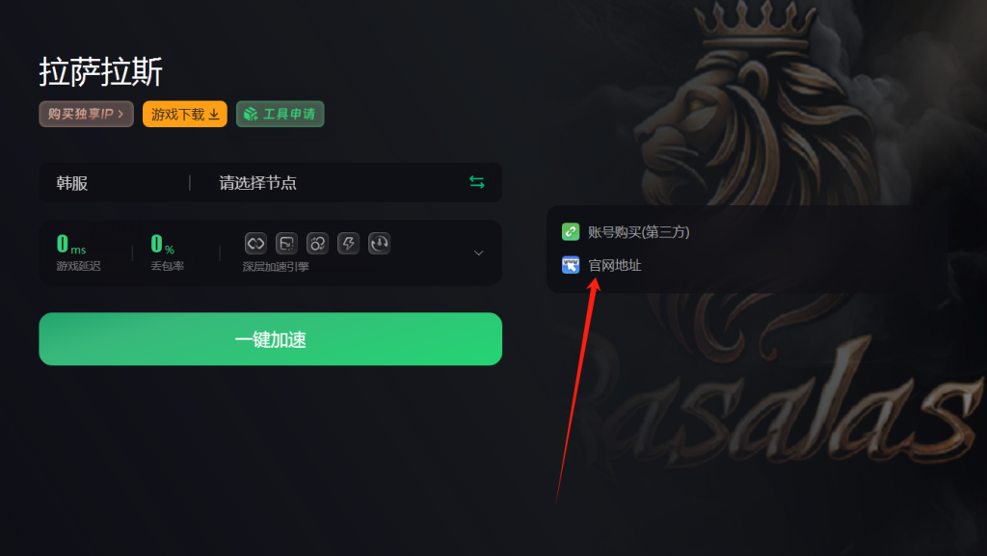
Task: Click the lightning bolt engine icon
Action: coord(348,244)
